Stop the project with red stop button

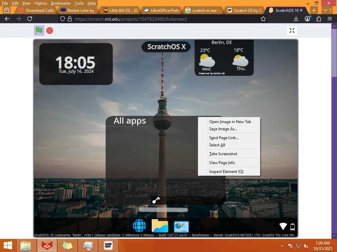pyautogui.click(x=50, y=31)
